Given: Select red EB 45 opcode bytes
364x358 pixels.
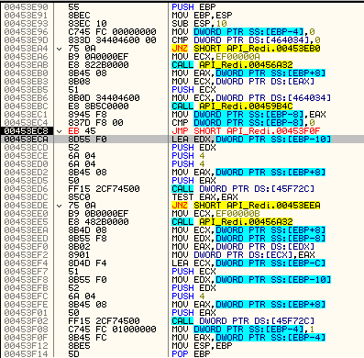Looking at the screenshot, I should coord(82,130).
